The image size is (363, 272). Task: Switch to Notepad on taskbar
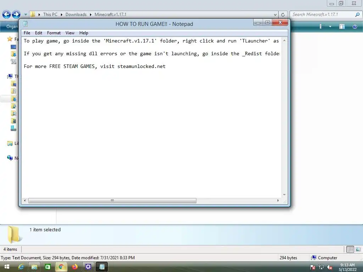click(x=102, y=267)
